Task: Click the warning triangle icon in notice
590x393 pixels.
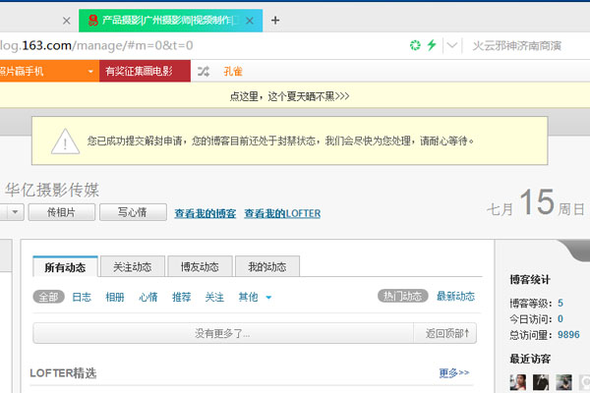Action: pyautogui.click(x=65, y=141)
